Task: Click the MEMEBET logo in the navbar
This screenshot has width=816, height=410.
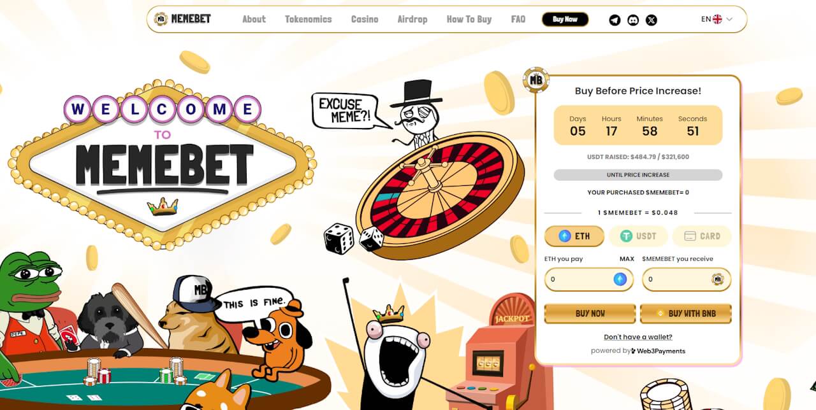Action: pos(183,19)
